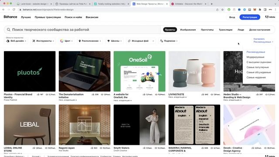Click the Crown Creative author name
This screenshot has width=279, height=157.
click(x=120, y=150)
